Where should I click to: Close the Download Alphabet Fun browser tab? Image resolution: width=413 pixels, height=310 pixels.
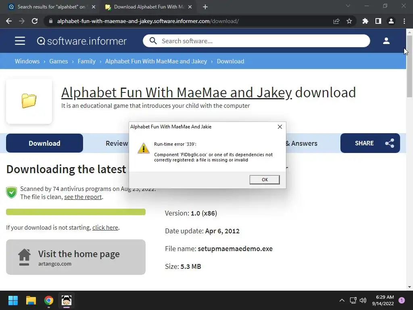click(x=190, y=7)
